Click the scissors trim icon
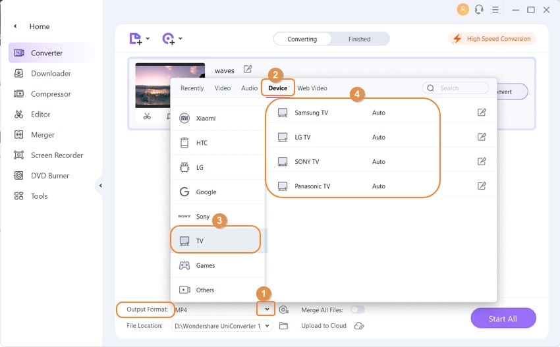Viewport: 560px width, 347px height. (x=147, y=116)
